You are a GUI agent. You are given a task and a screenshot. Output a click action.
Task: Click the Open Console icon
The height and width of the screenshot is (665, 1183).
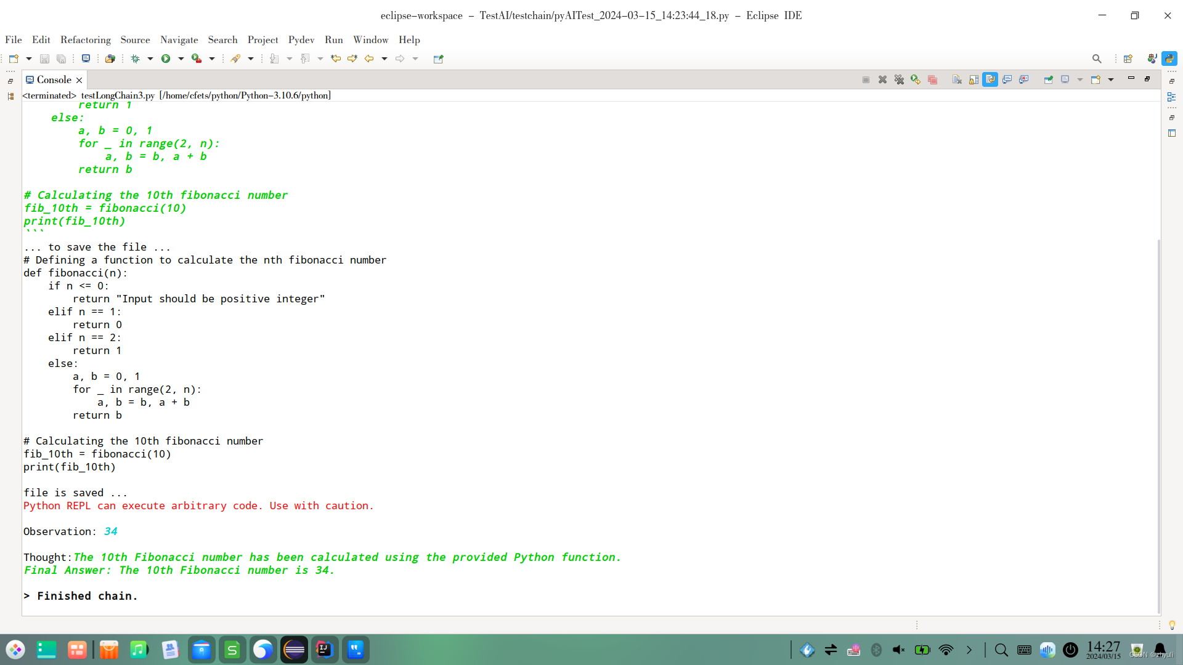coord(1096,79)
